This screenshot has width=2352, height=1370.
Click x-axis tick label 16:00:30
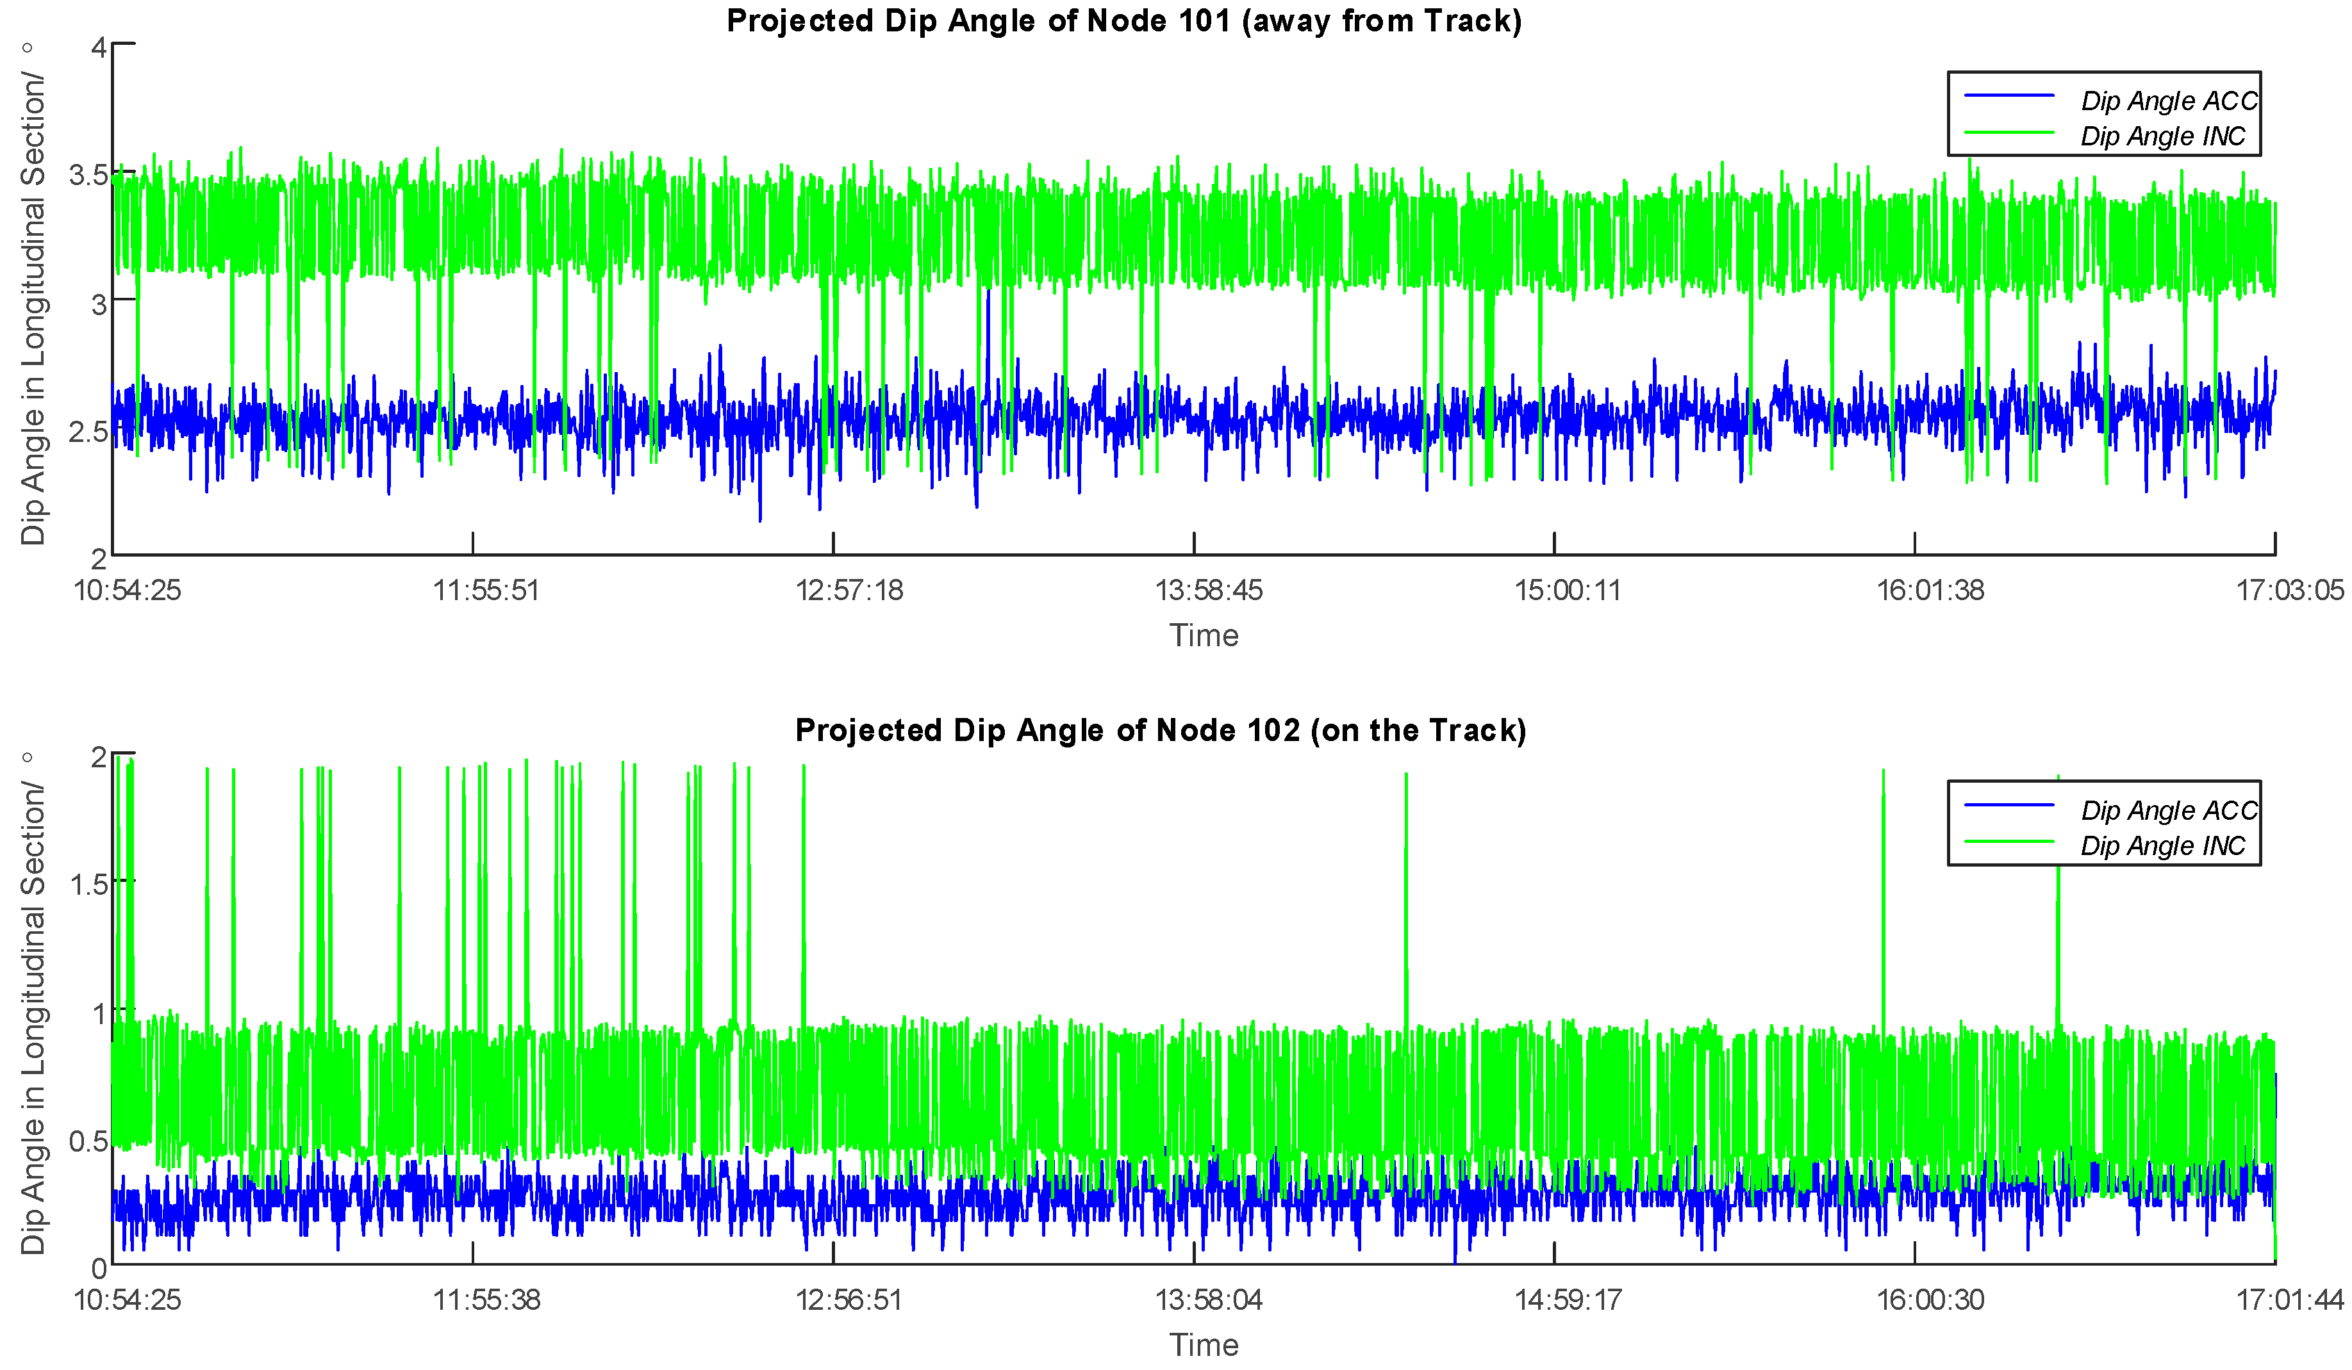[1930, 1300]
